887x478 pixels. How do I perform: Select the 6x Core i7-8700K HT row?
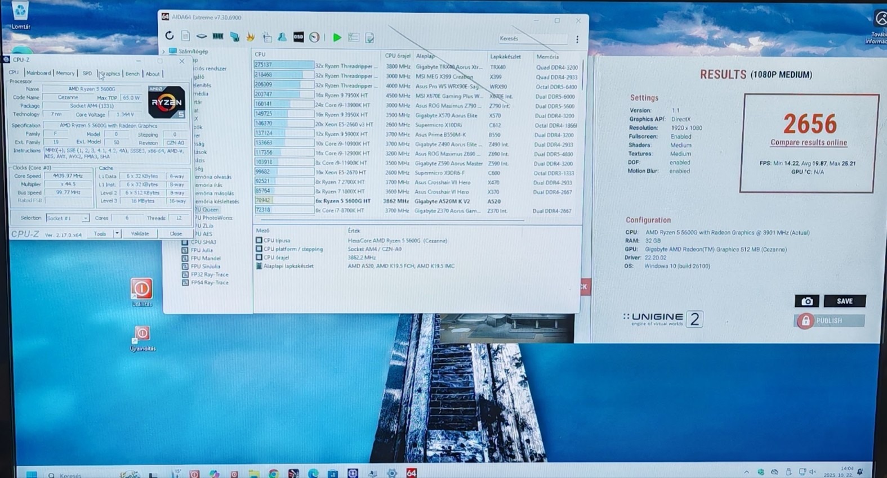point(417,210)
